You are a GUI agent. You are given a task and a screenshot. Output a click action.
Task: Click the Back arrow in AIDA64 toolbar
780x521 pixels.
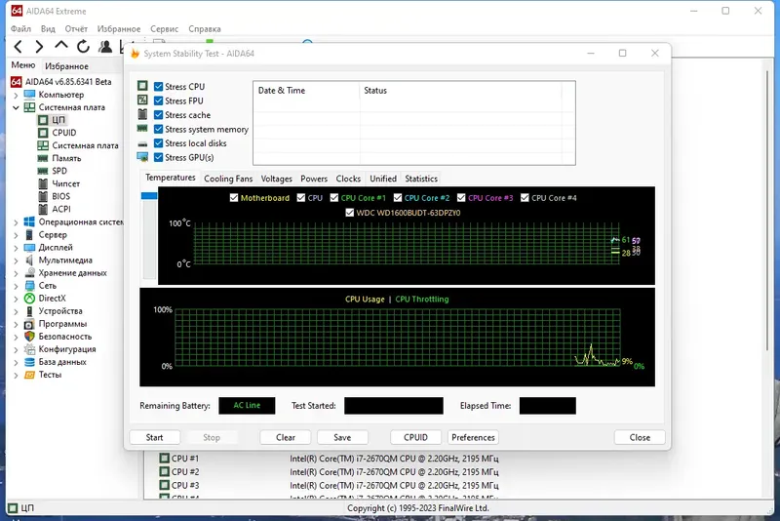(19, 47)
